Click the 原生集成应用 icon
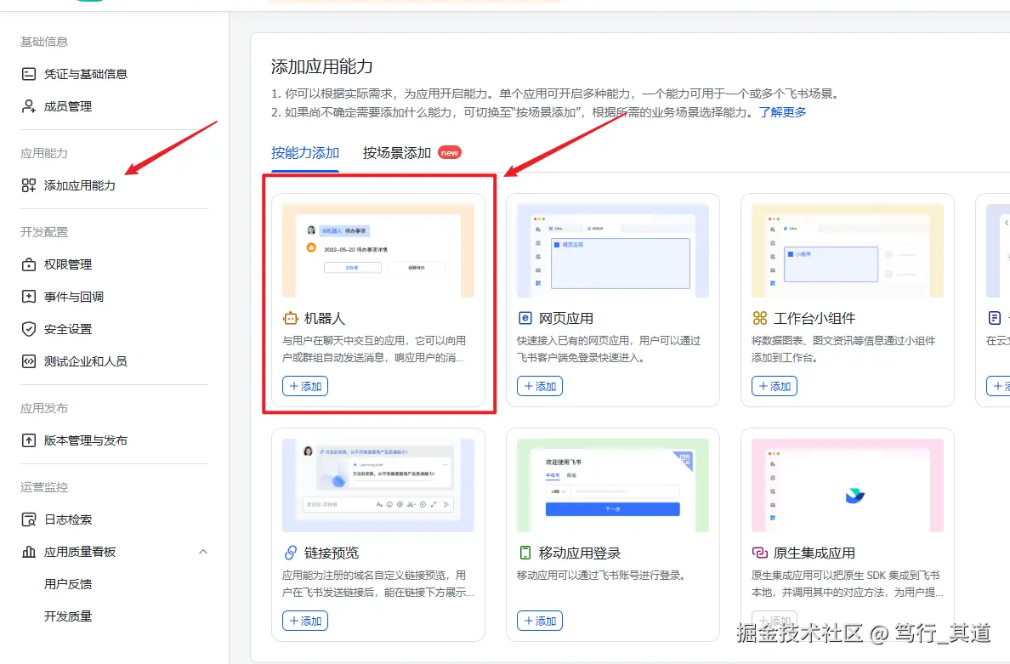Screen dimensions: 1010x664 click(760, 553)
